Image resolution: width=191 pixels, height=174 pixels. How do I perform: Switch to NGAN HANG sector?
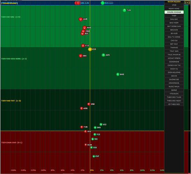point(174,9)
